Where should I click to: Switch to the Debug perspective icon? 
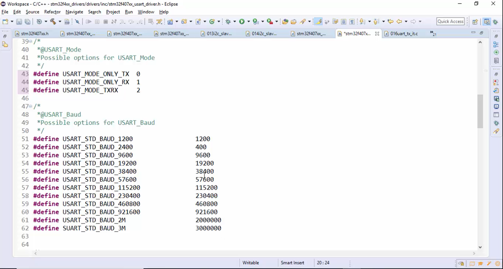click(x=495, y=22)
